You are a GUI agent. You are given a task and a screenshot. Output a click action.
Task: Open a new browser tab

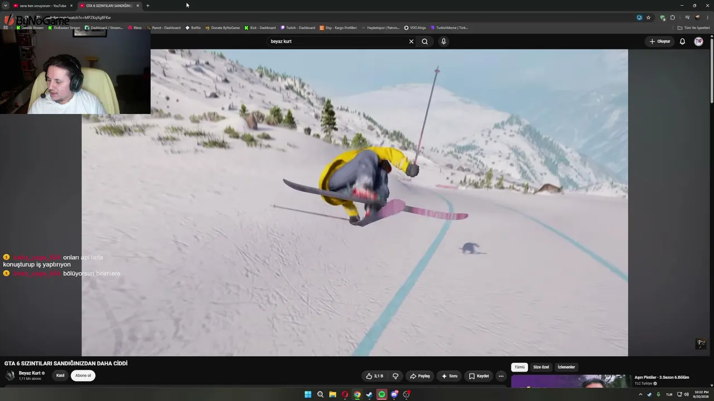[x=148, y=6]
